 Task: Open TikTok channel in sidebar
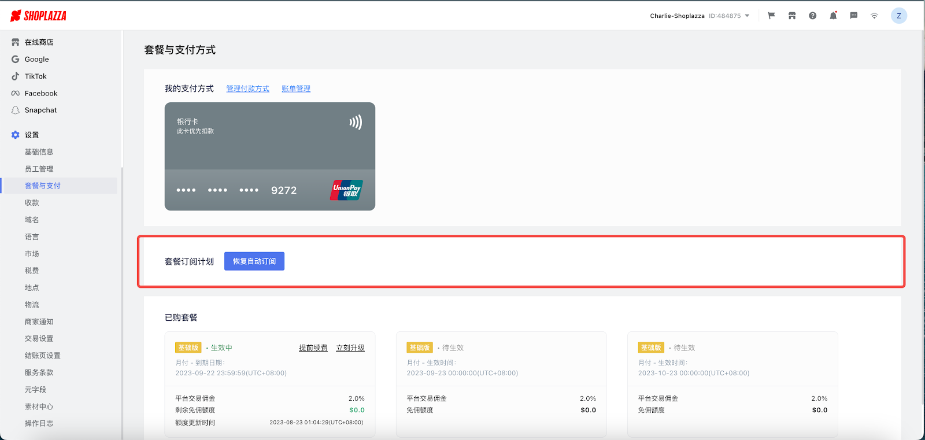click(x=36, y=76)
